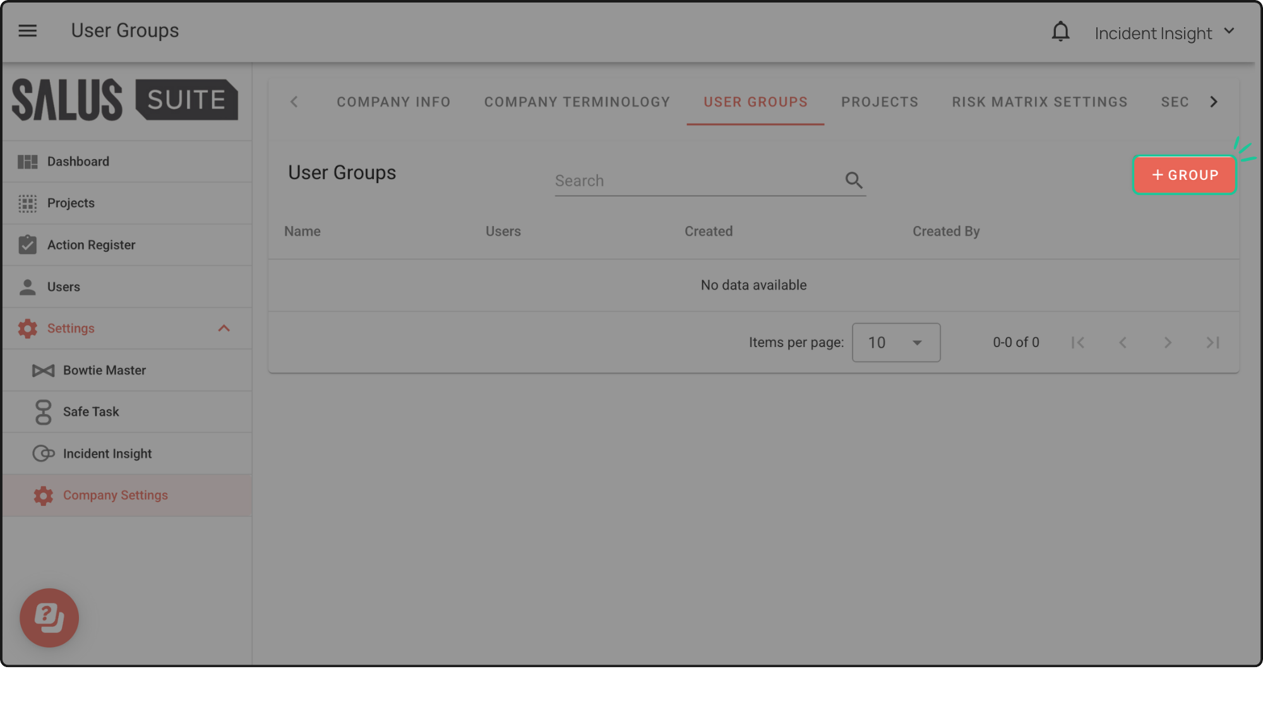Open Company Settings in sidebar

click(x=115, y=495)
